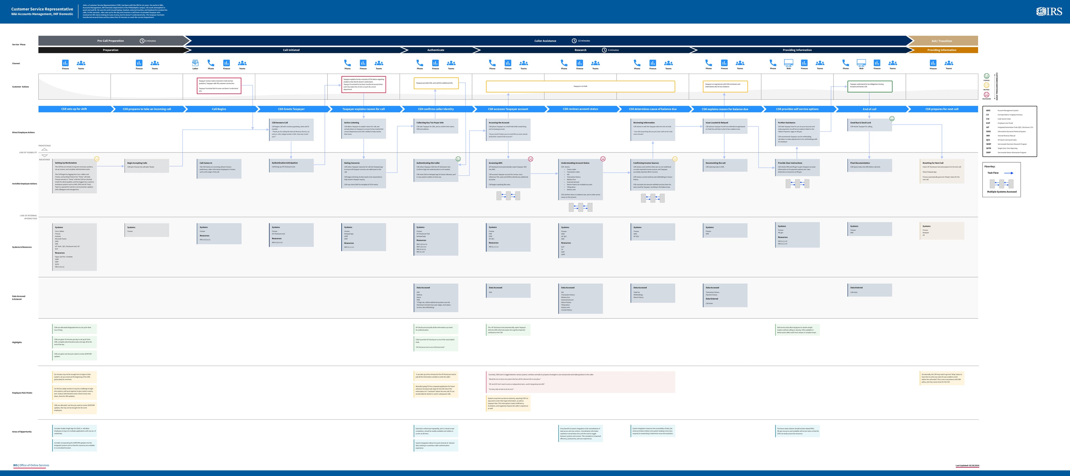Image resolution: width=1070 pixels, height=476 pixels.
Task: Select the Finesse icon under Pre-Call Preparation
Action: [x=65, y=63]
